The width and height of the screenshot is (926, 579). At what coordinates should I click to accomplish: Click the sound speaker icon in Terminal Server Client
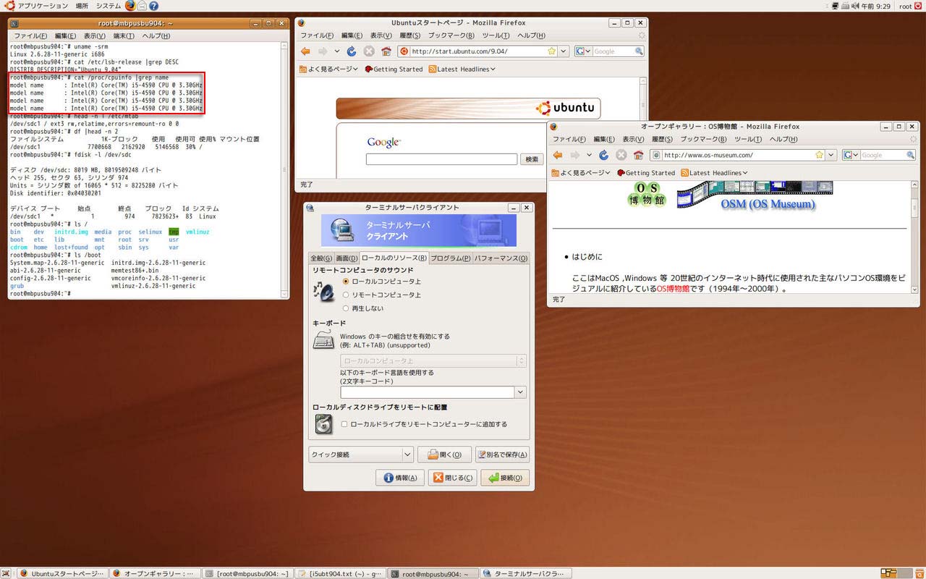tap(323, 291)
